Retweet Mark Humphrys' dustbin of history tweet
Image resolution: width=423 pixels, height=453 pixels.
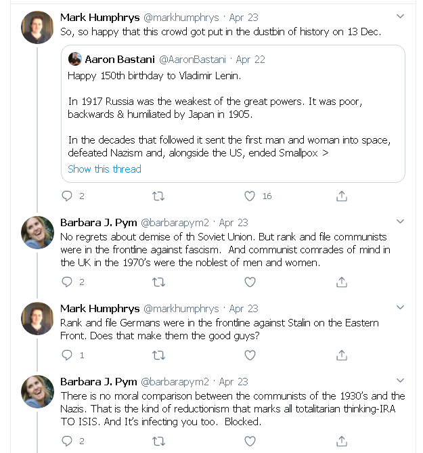158,196
